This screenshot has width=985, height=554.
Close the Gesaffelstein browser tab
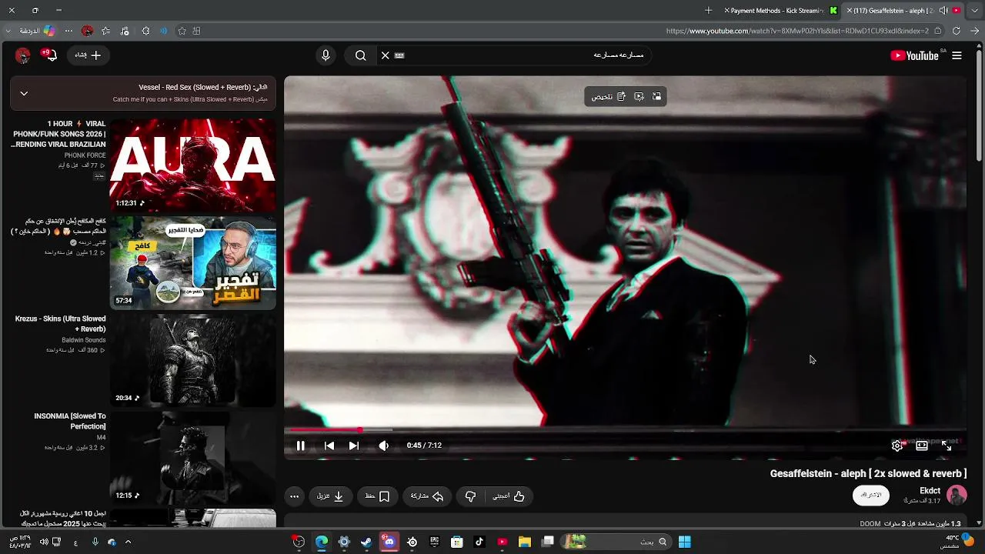[x=849, y=11]
